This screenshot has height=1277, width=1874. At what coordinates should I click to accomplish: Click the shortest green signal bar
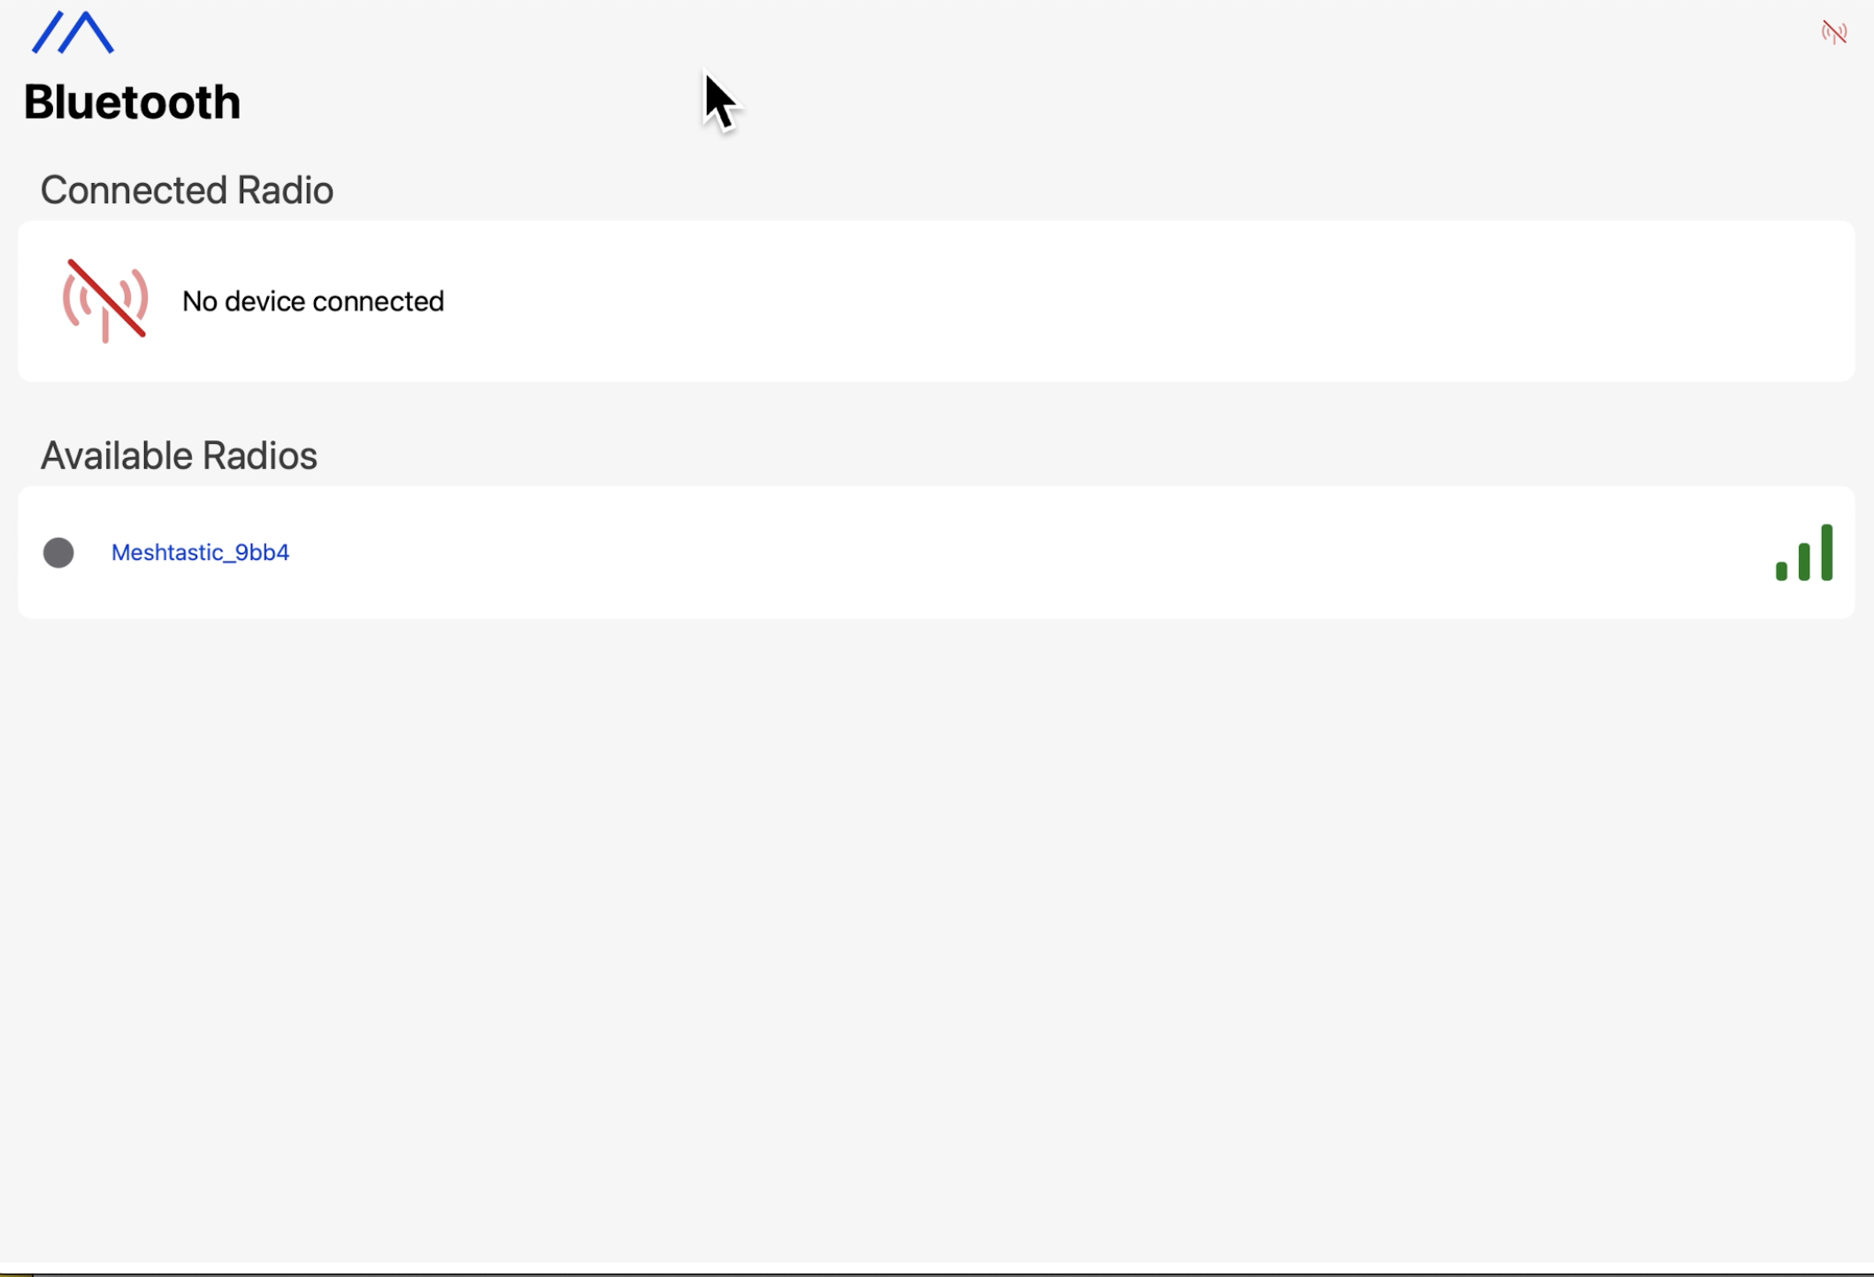pyautogui.click(x=1781, y=570)
